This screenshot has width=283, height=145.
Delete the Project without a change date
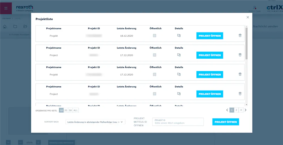point(240,94)
